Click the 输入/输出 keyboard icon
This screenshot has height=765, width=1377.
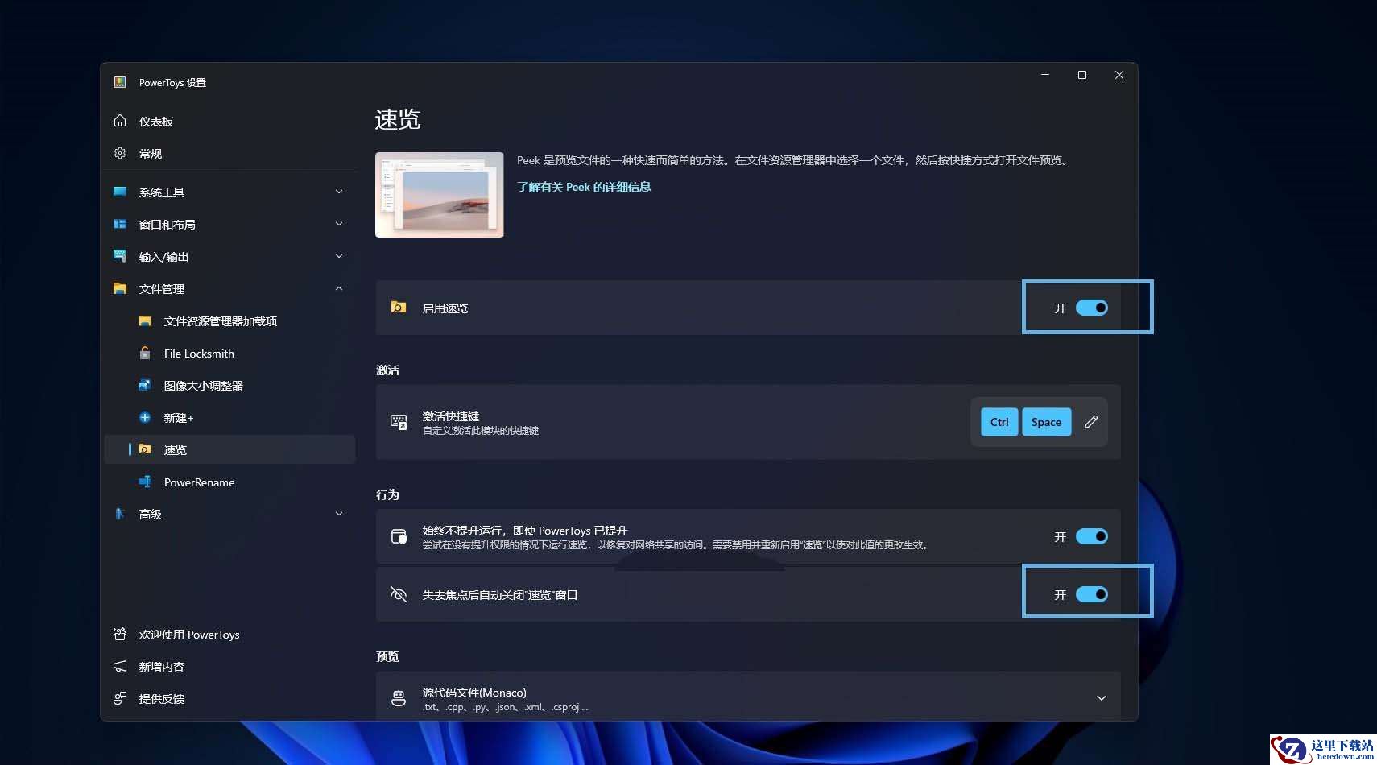click(120, 256)
